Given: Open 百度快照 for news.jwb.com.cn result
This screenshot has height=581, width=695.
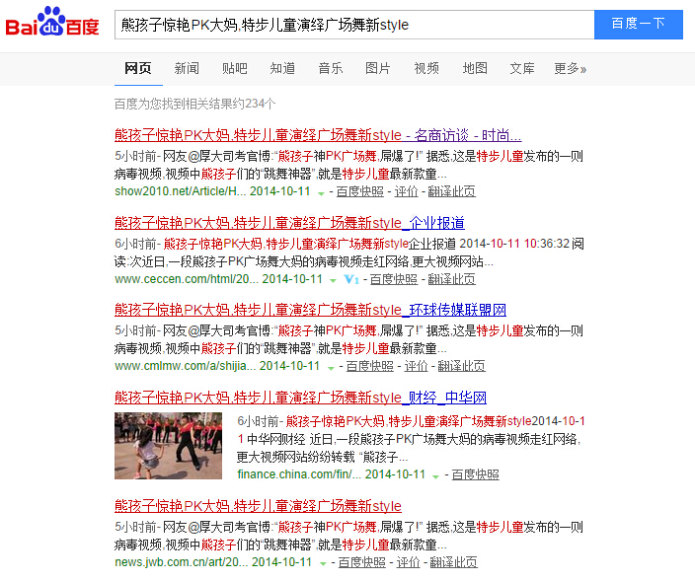Looking at the screenshot, I should tap(361, 562).
